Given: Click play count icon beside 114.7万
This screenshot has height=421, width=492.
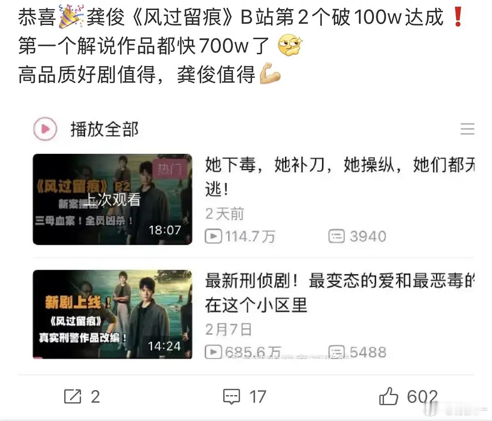Looking at the screenshot, I should point(213,236).
